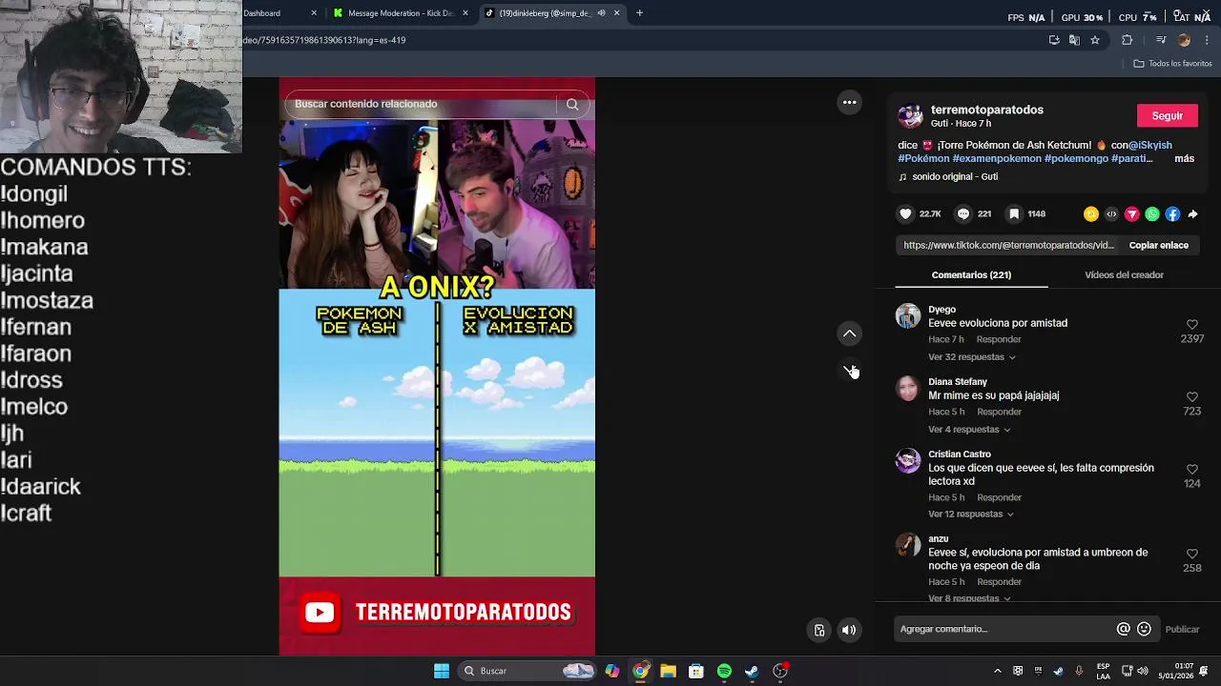Open the terremotoparatodos profile name
The height and width of the screenshot is (686, 1221).
986,111
